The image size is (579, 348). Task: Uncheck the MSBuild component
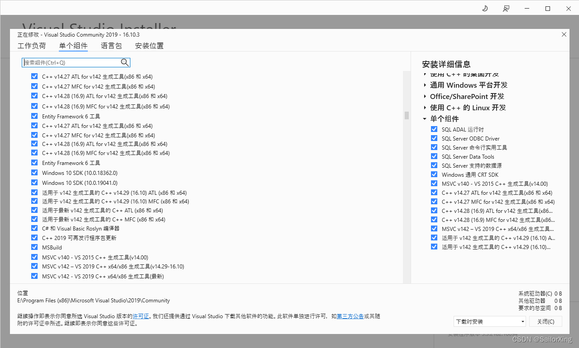(34, 247)
